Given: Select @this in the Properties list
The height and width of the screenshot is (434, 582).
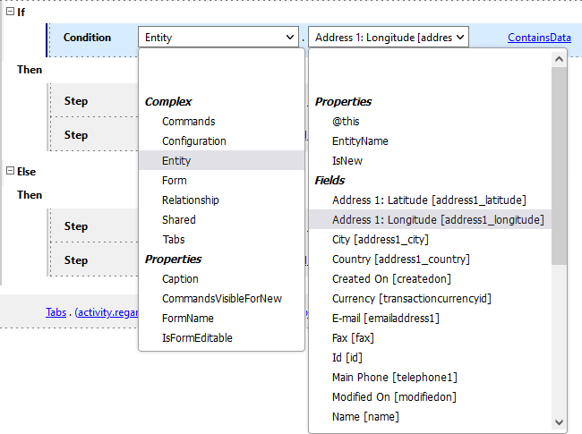Looking at the screenshot, I should click(347, 122).
